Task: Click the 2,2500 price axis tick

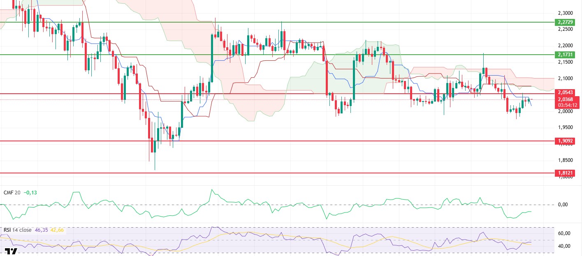Action: [x=566, y=29]
